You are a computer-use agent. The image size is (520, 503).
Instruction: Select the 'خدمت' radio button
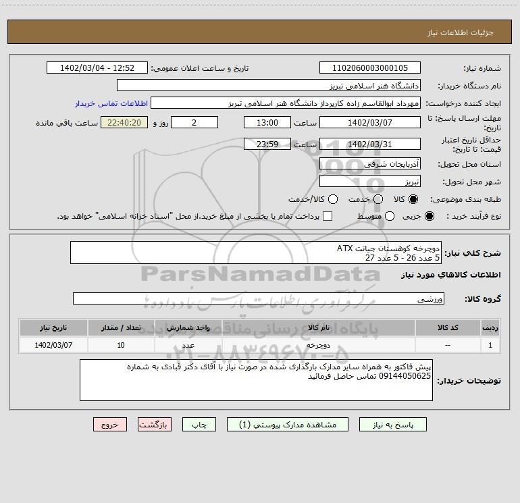coord(378,199)
